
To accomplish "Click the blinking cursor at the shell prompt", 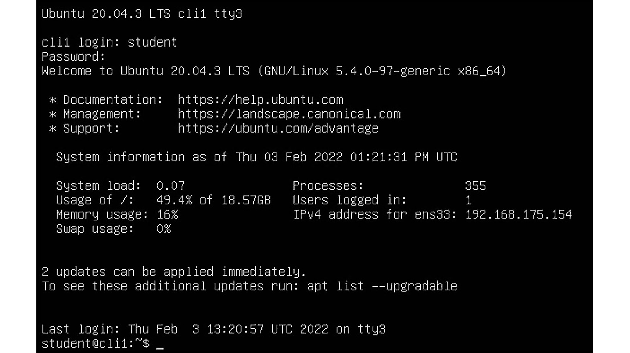I will pyautogui.click(x=160, y=345).
